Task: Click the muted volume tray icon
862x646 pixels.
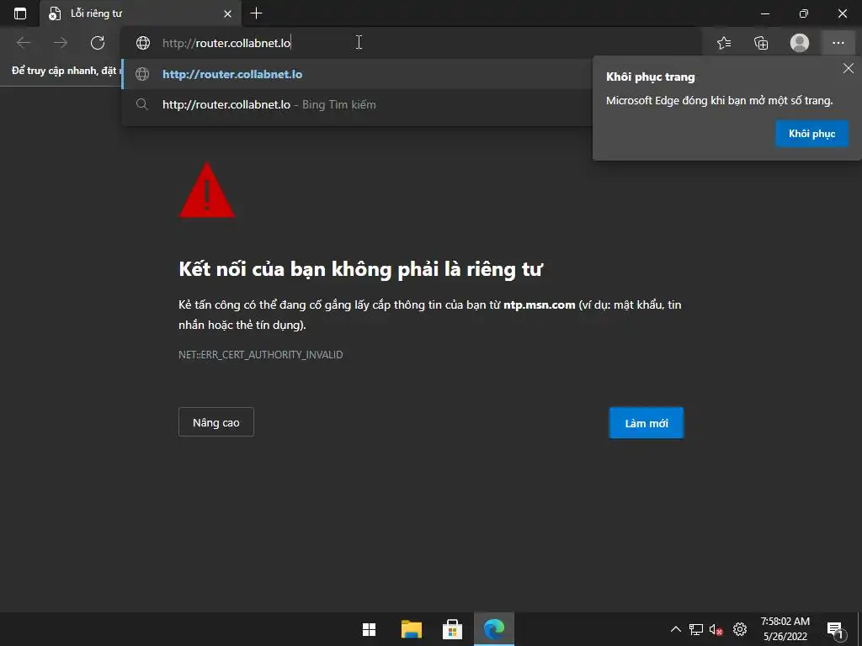Action: [716, 629]
